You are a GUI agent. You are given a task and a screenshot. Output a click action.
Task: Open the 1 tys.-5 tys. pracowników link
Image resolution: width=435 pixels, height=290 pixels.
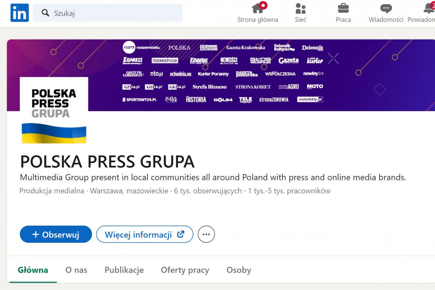pyautogui.click(x=289, y=191)
